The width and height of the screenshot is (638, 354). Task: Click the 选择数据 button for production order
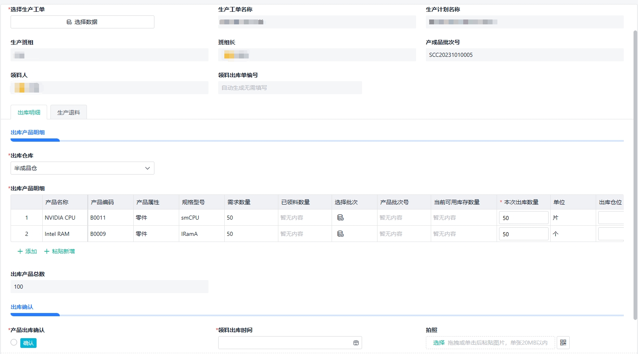[82, 22]
